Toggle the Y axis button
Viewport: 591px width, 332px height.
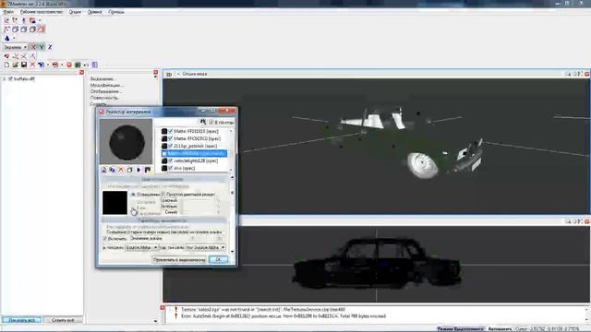click(42, 47)
